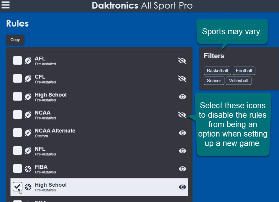Hide the NCAA Alternate rule from selection
The height and width of the screenshot is (202, 279).
(182, 133)
